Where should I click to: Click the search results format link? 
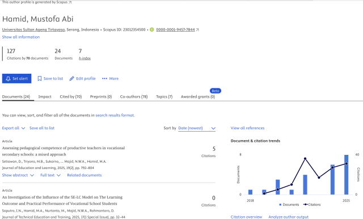pos(115,115)
